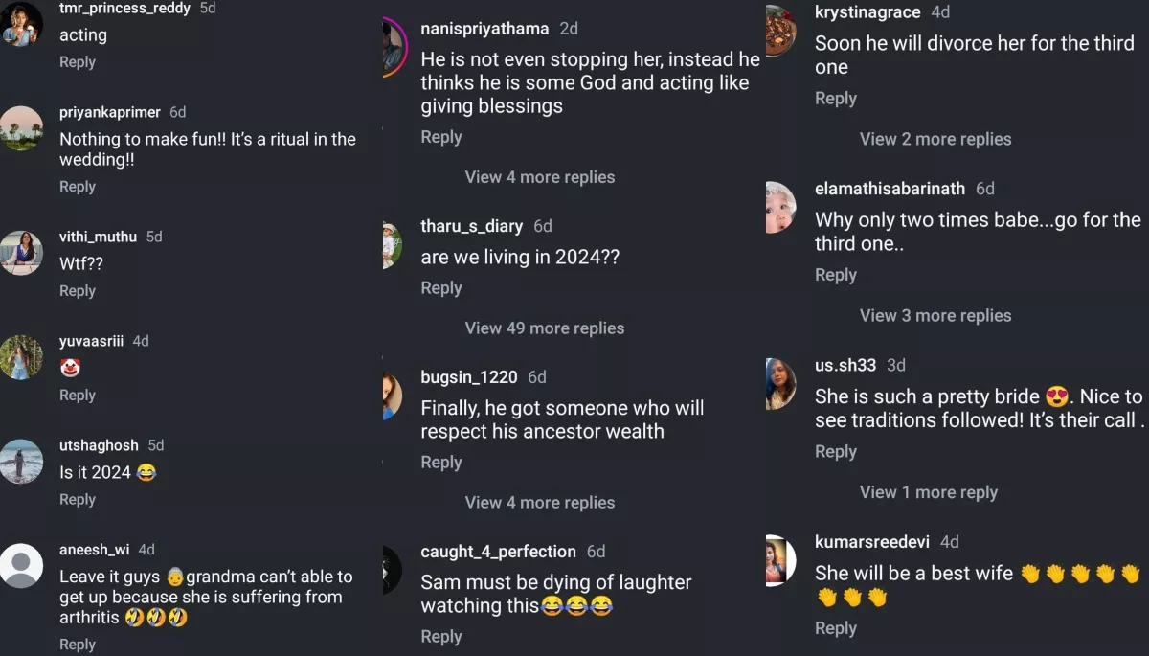Screen dimensions: 1149x656
Task: Open kumarsreedevi's profile picture
Action: pyautogui.click(x=780, y=560)
